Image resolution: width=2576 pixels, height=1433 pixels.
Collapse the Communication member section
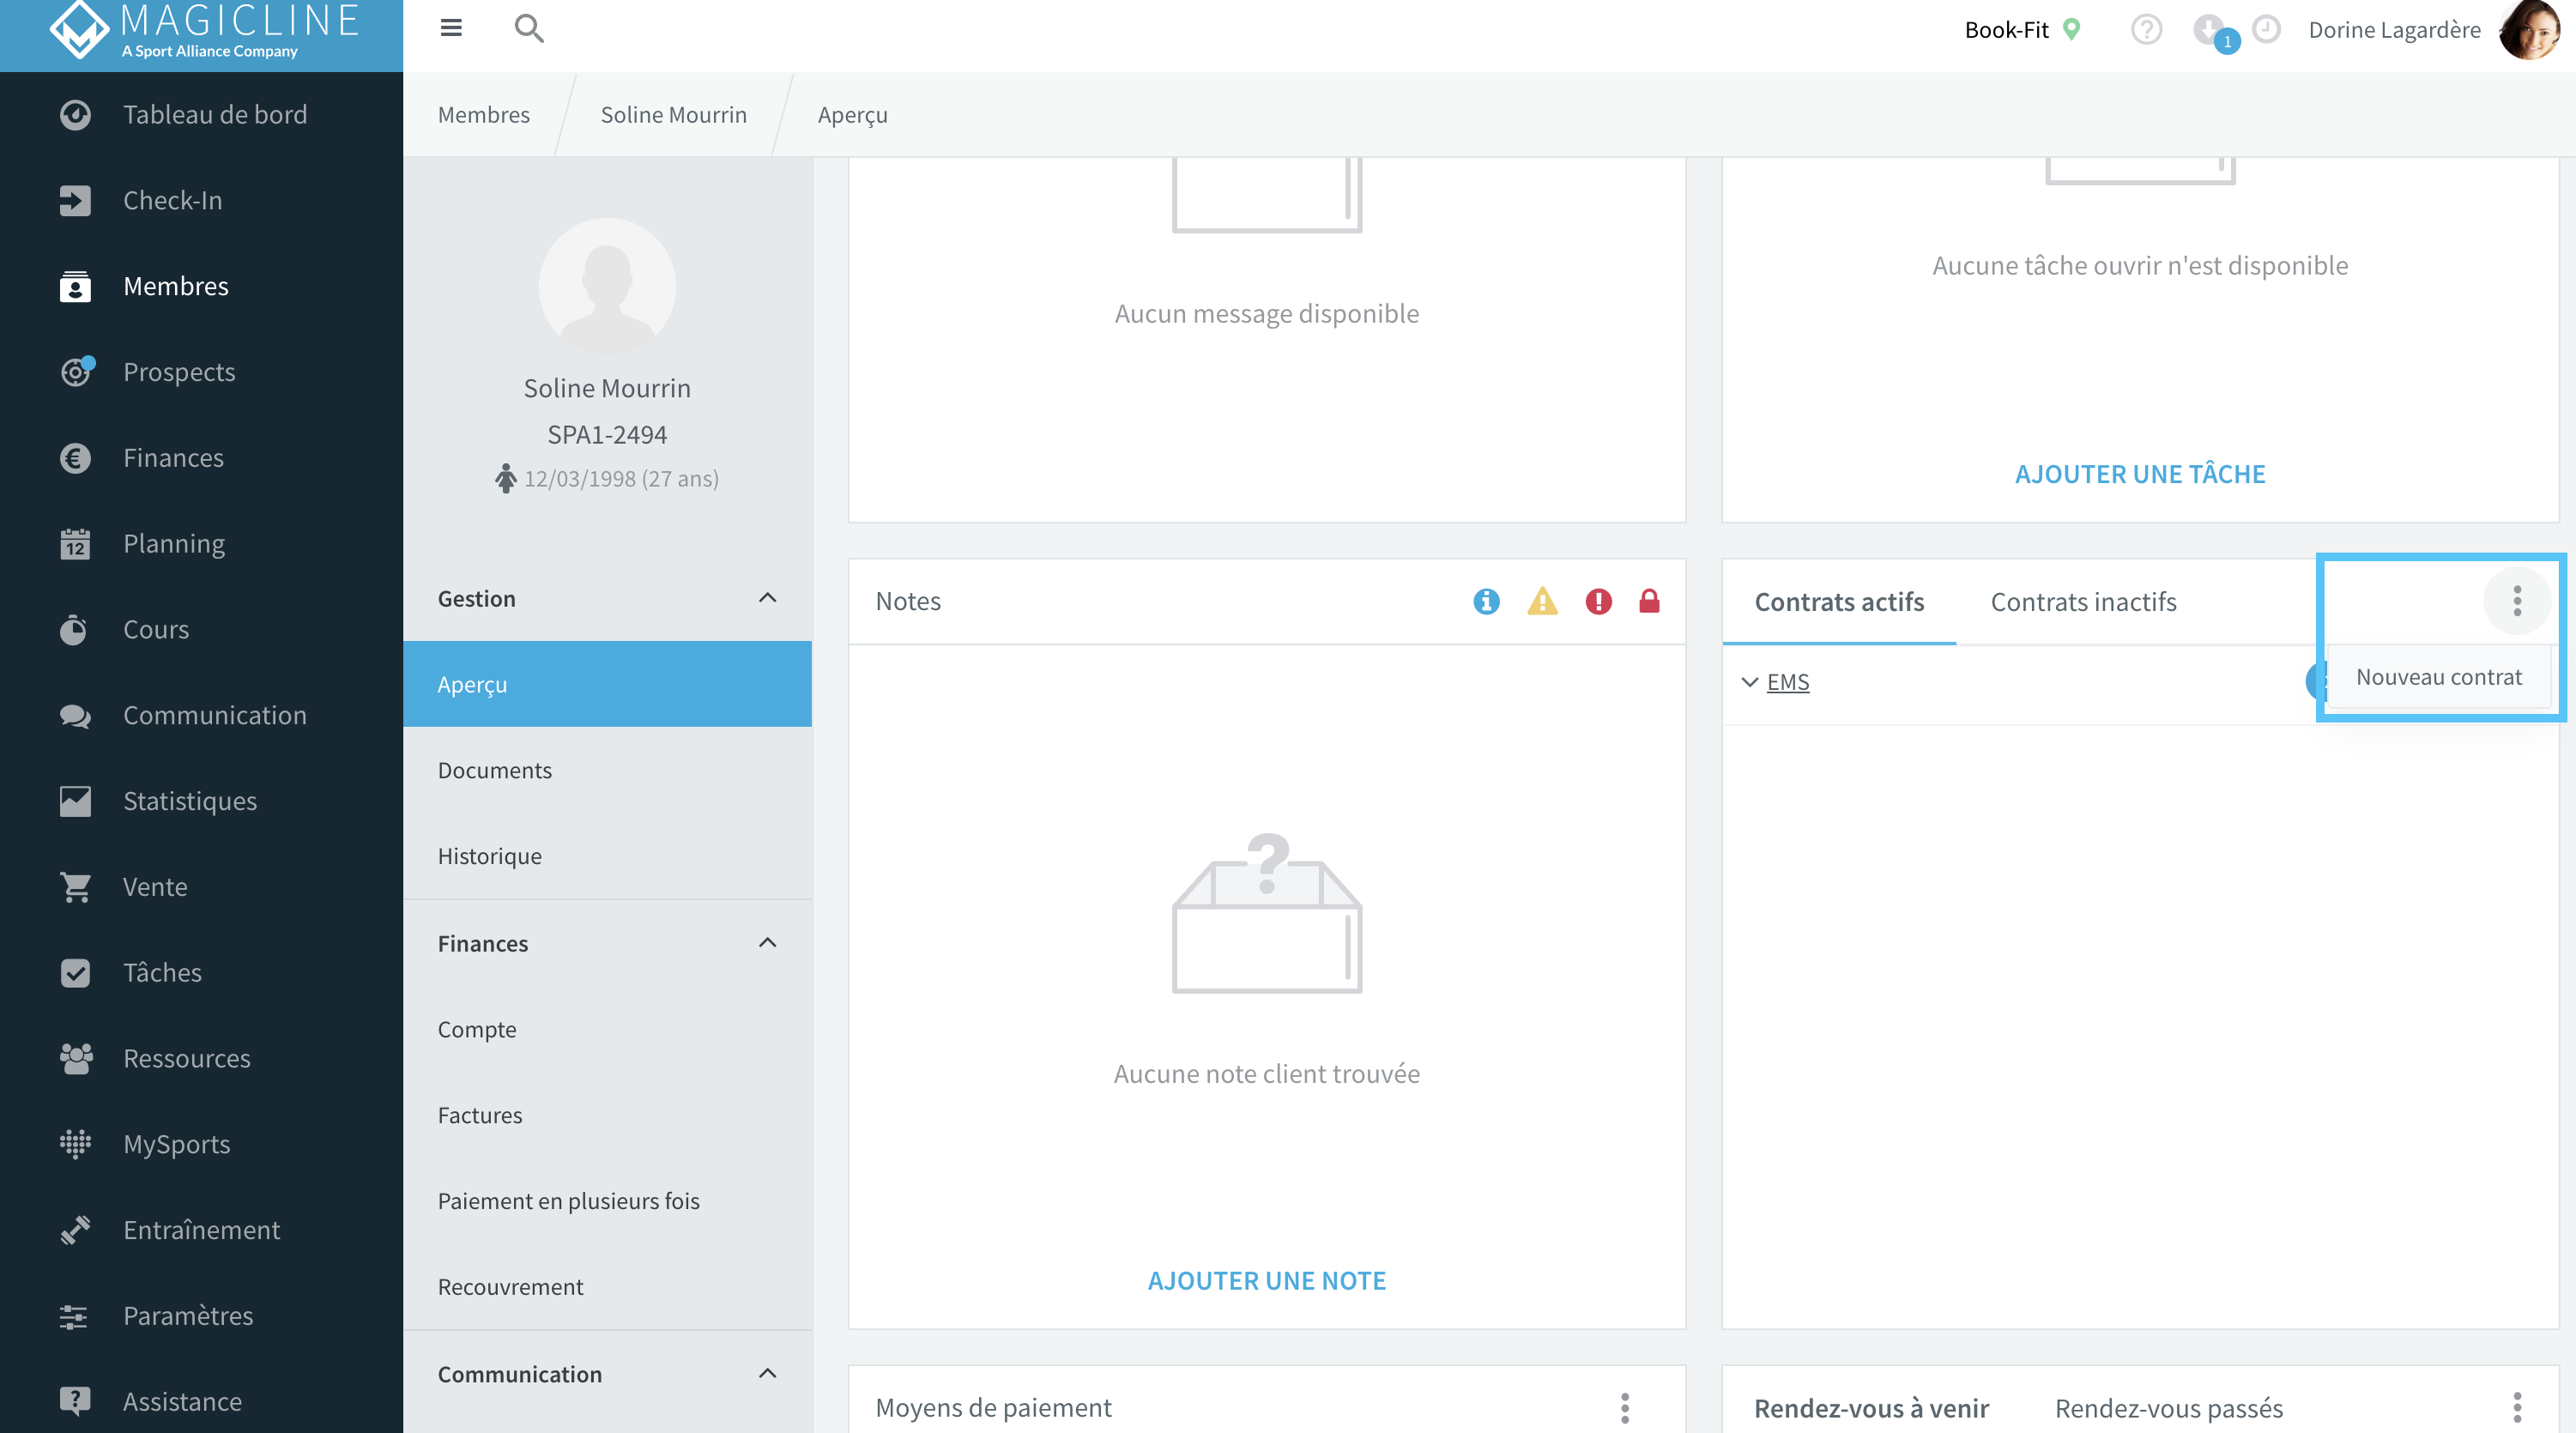(767, 1373)
